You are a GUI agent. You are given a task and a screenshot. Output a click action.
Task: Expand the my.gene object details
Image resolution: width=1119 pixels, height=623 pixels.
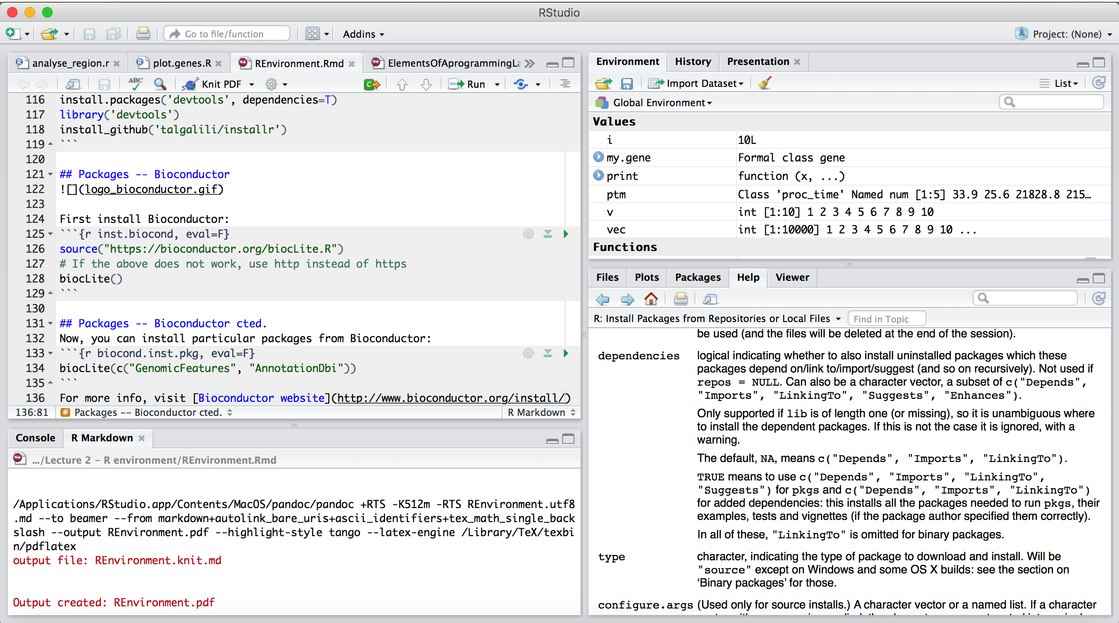599,157
